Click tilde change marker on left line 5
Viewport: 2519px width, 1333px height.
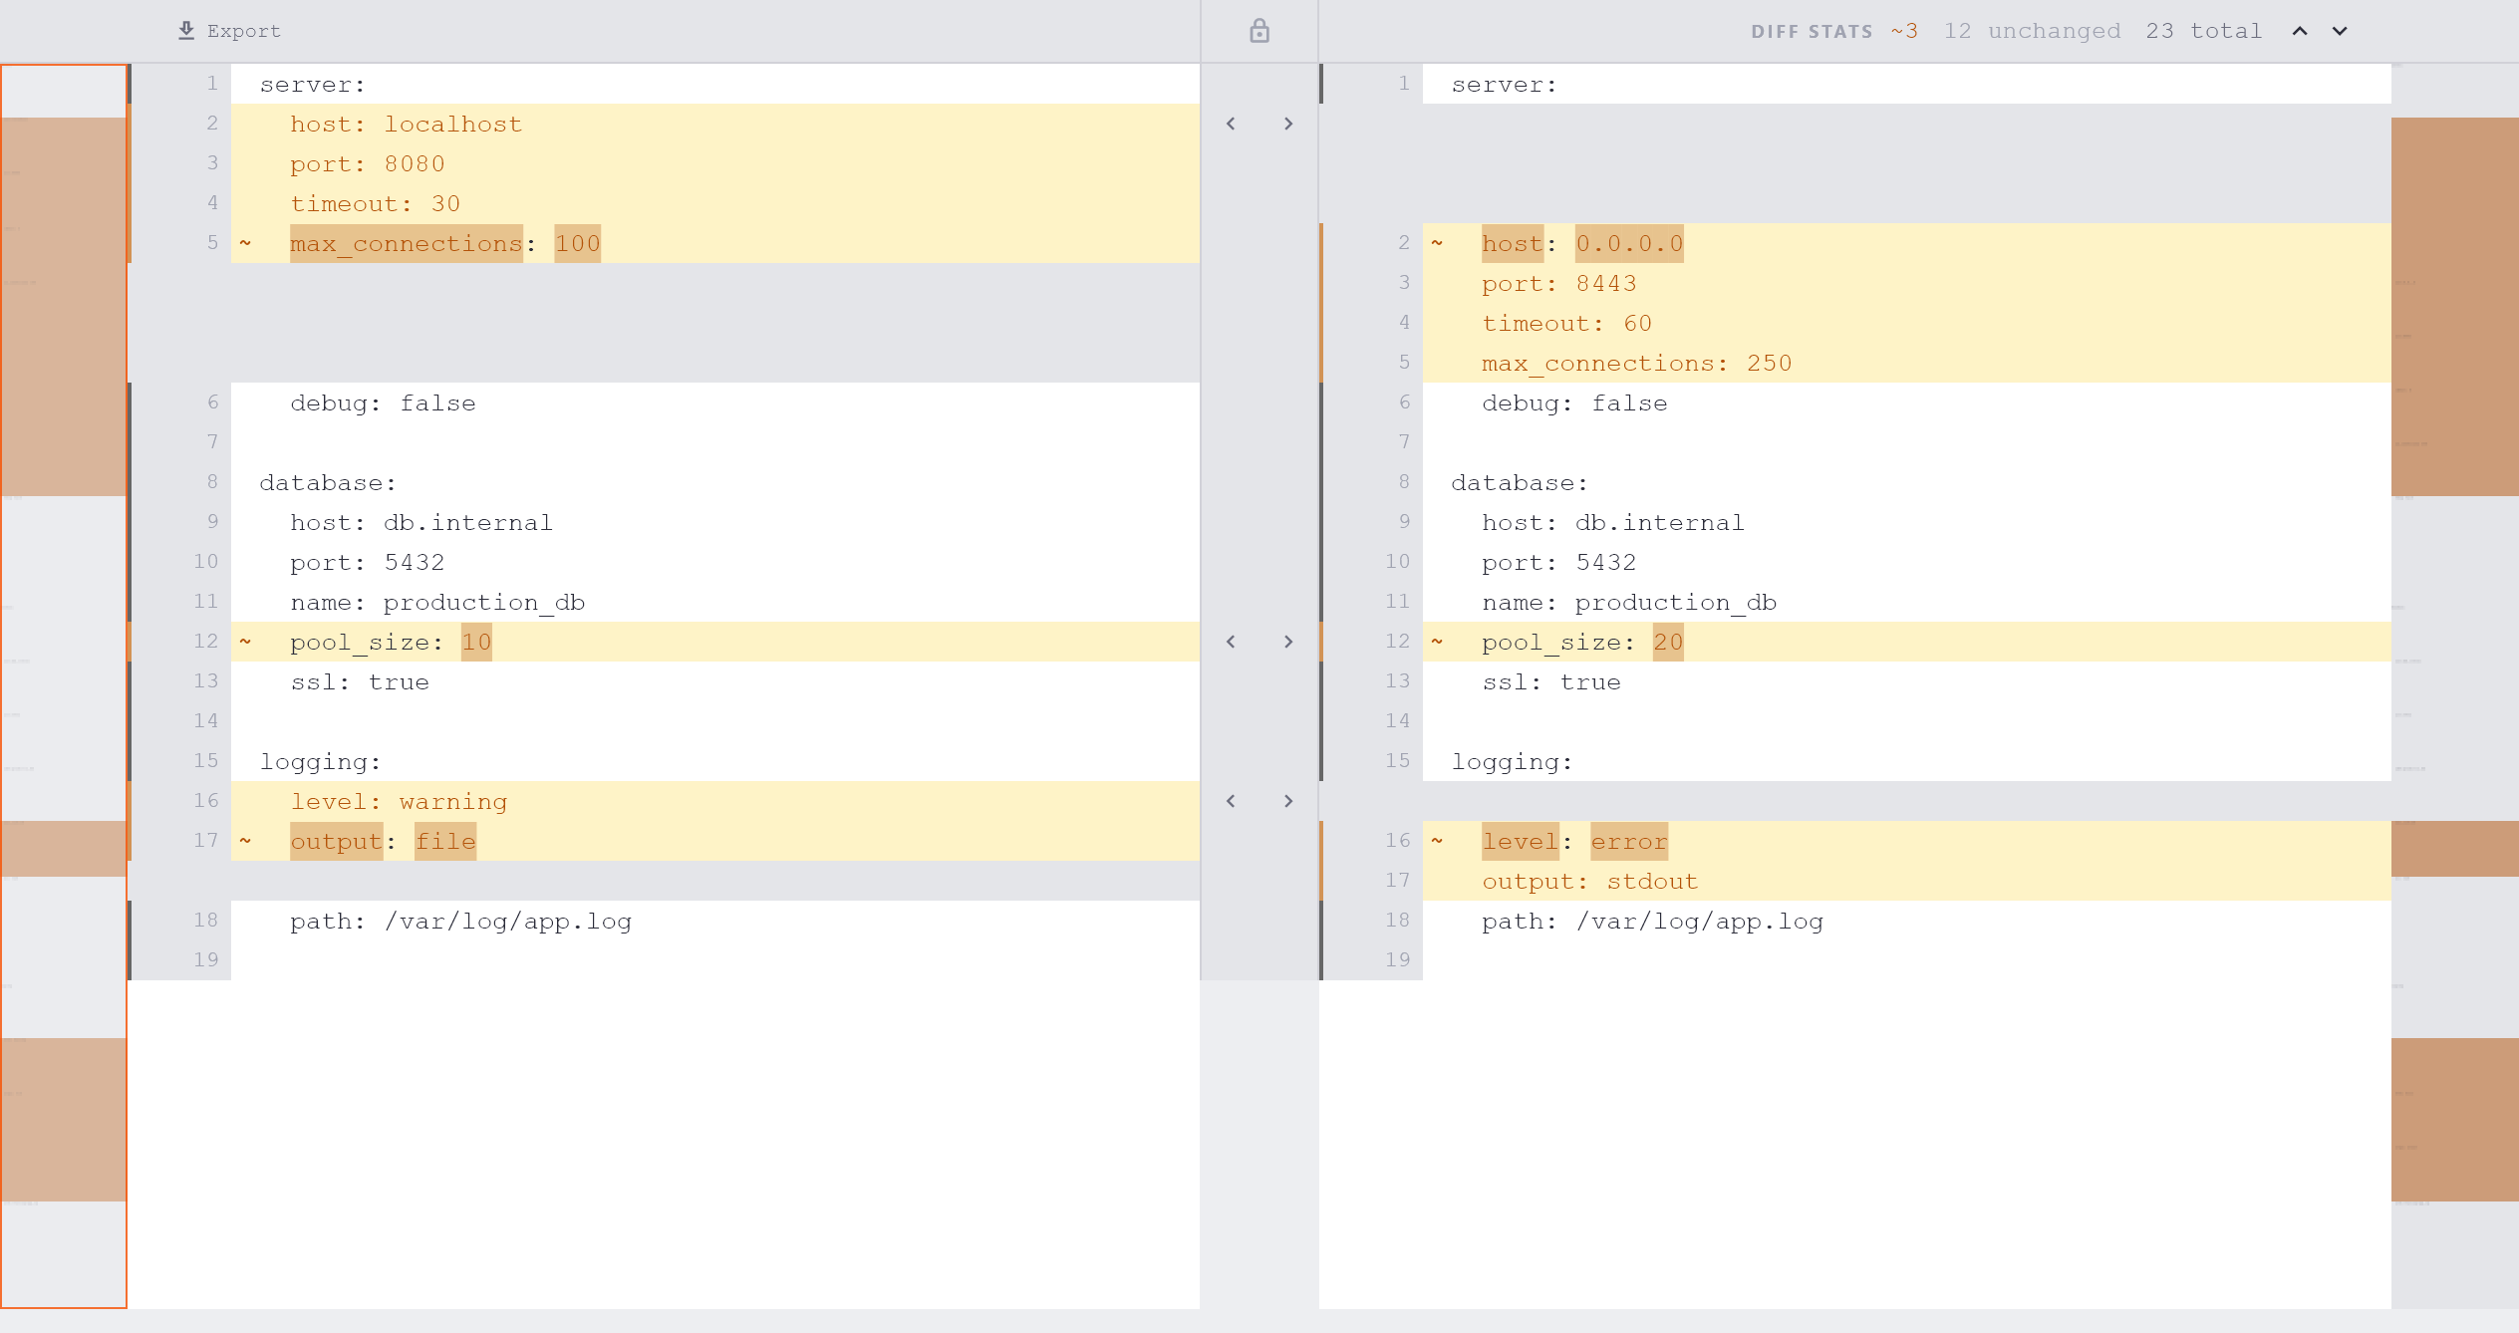click(x=245, y=243)
